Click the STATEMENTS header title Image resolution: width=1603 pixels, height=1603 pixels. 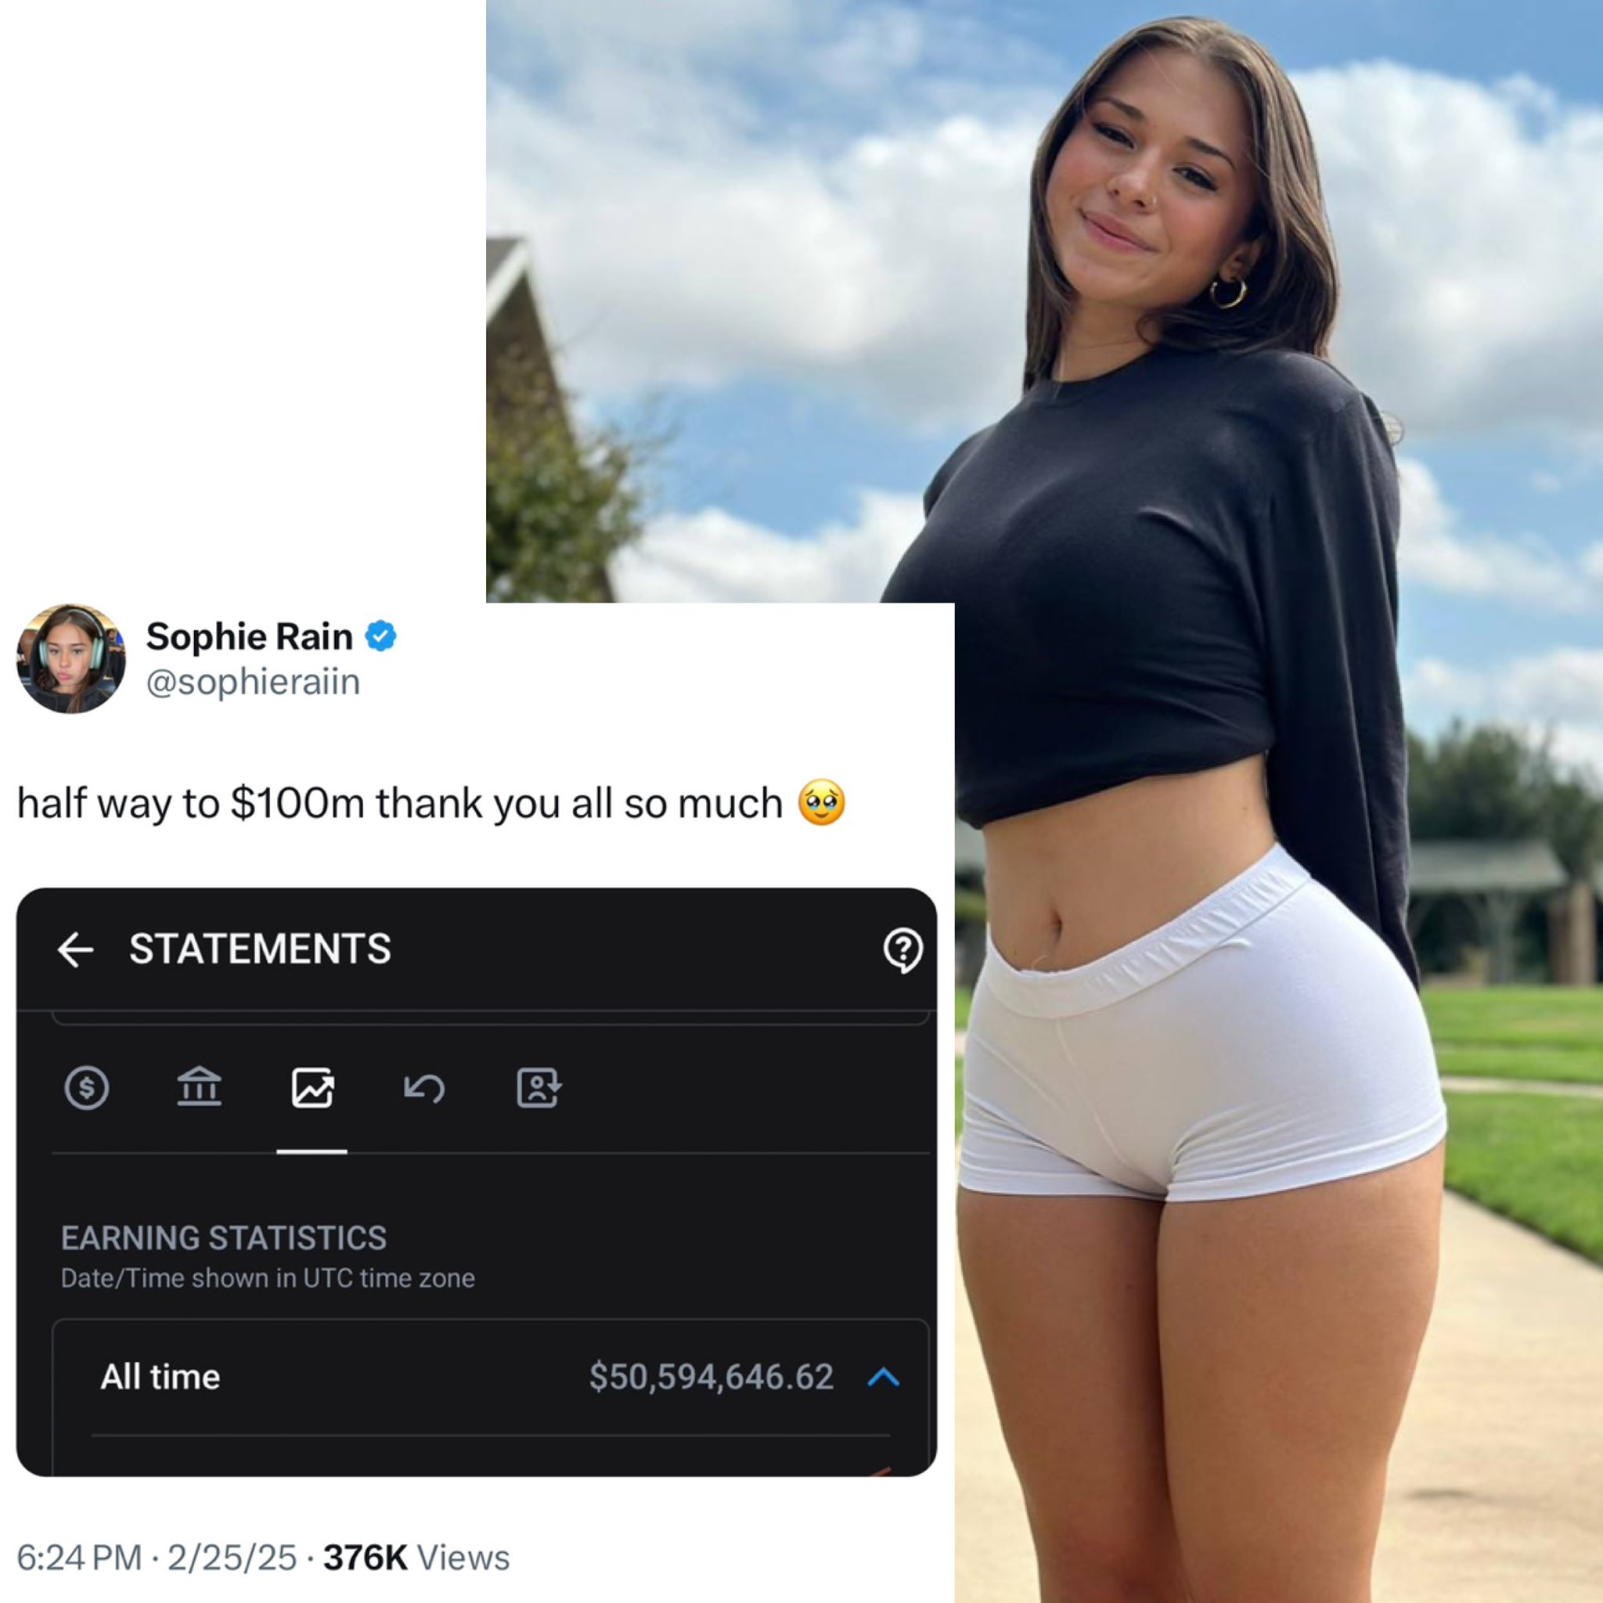(260, 949)
